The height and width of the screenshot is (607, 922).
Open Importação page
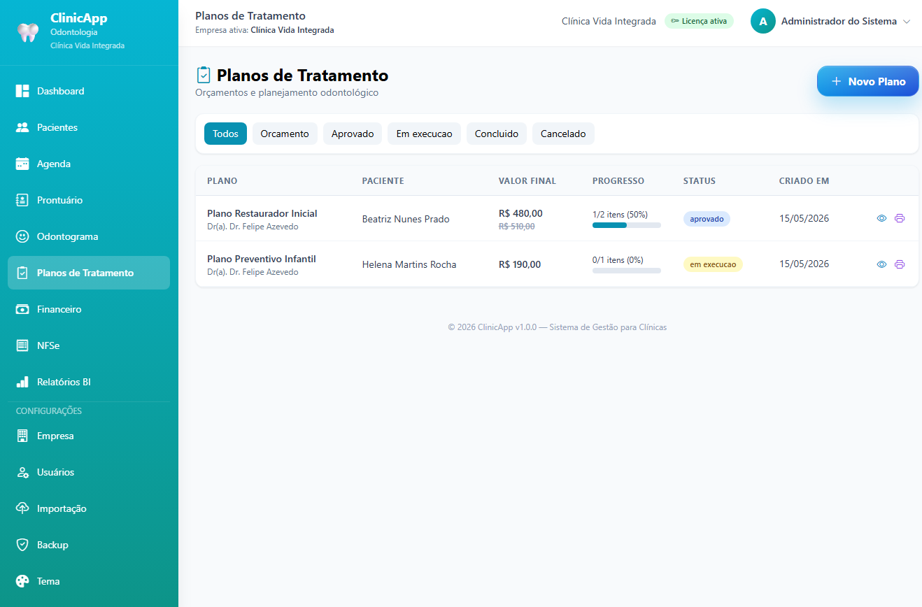tap(89, 508)
